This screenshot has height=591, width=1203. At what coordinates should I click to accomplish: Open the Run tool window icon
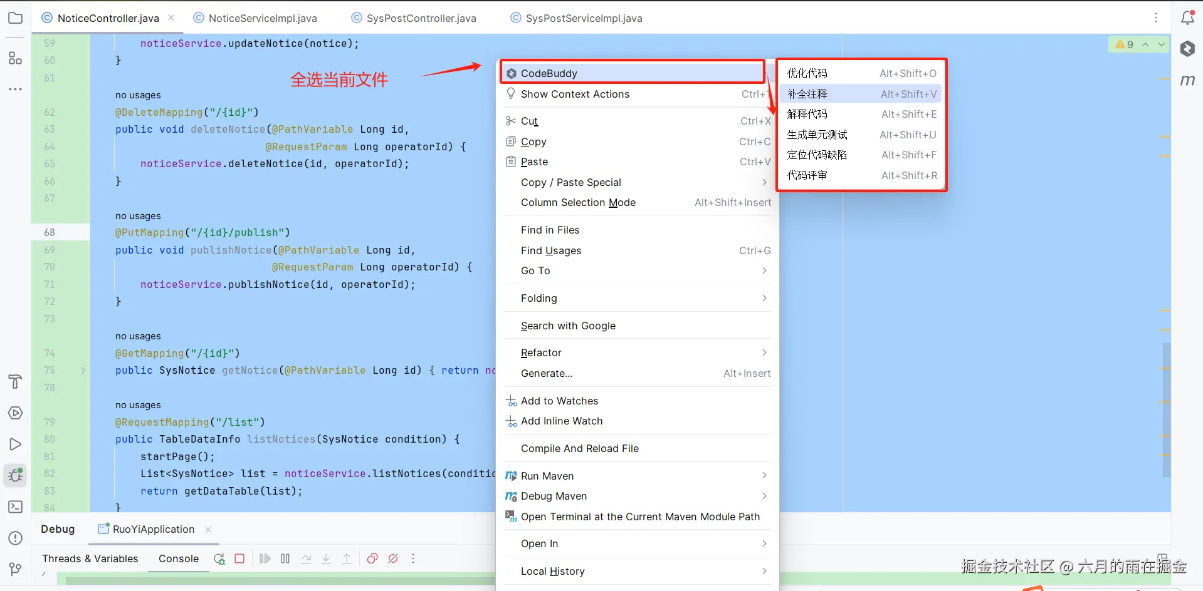pos(15,445)
